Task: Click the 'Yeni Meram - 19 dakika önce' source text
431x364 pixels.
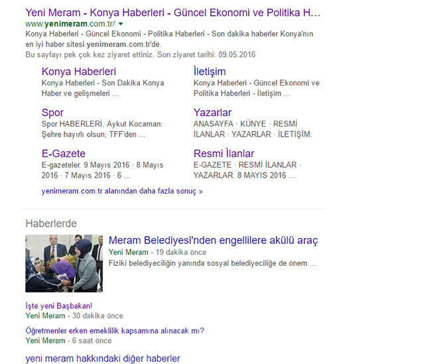Action: (x=158, y=252)
